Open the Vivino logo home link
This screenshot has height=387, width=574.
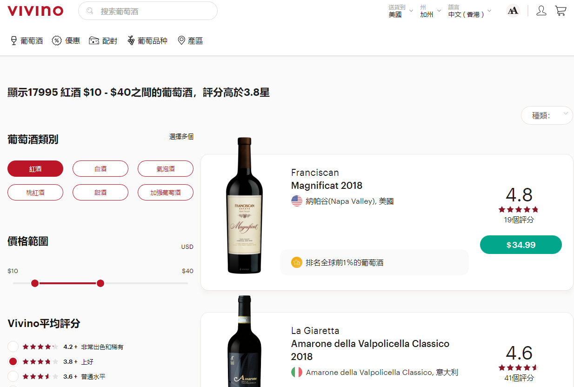pos(35,11)
